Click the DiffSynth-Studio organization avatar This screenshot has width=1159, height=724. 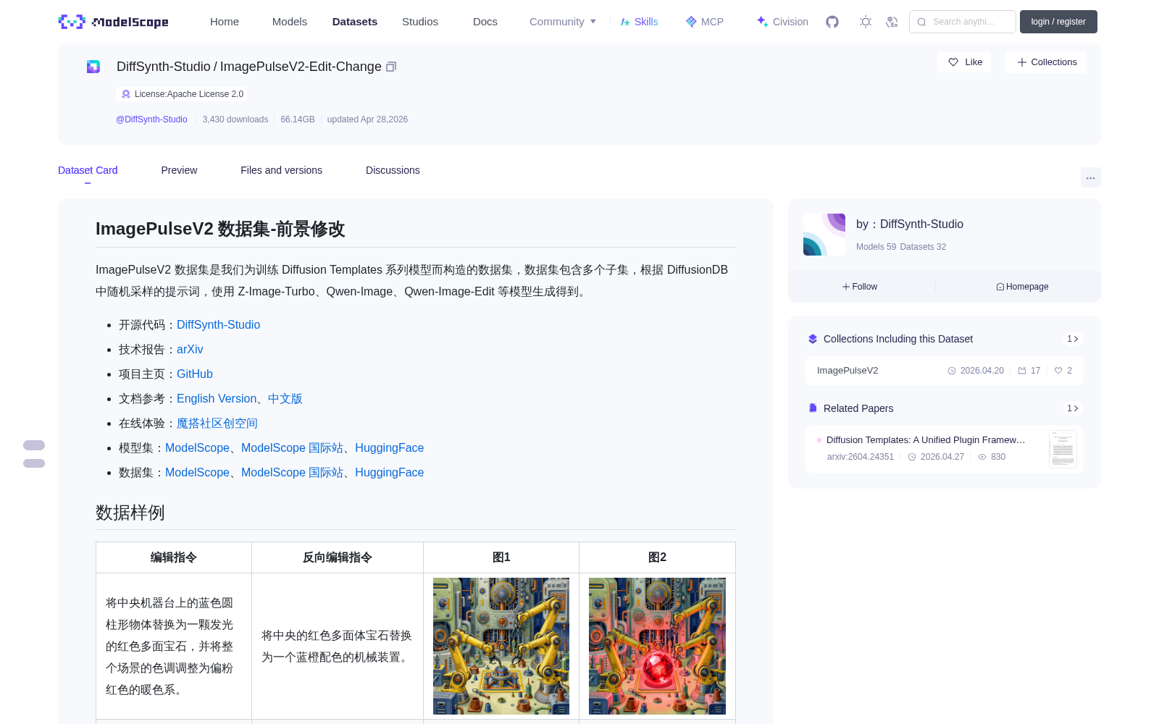click(824, 235)
